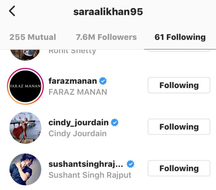Viewport: 216px width, 190px height.
Task: Tap the saraalikhan95 header title
Action: 108,12
